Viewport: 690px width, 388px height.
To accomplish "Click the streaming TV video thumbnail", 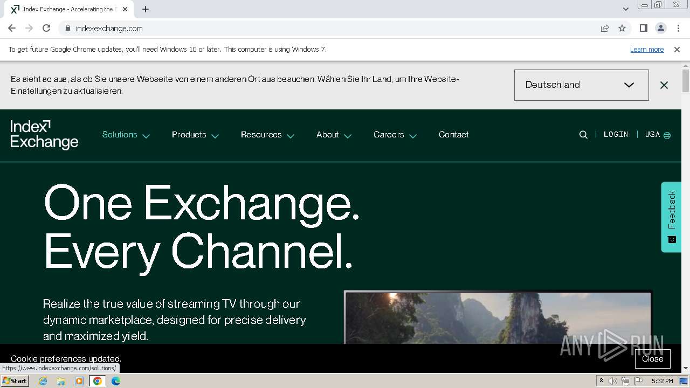I will (x=498, y=317).
